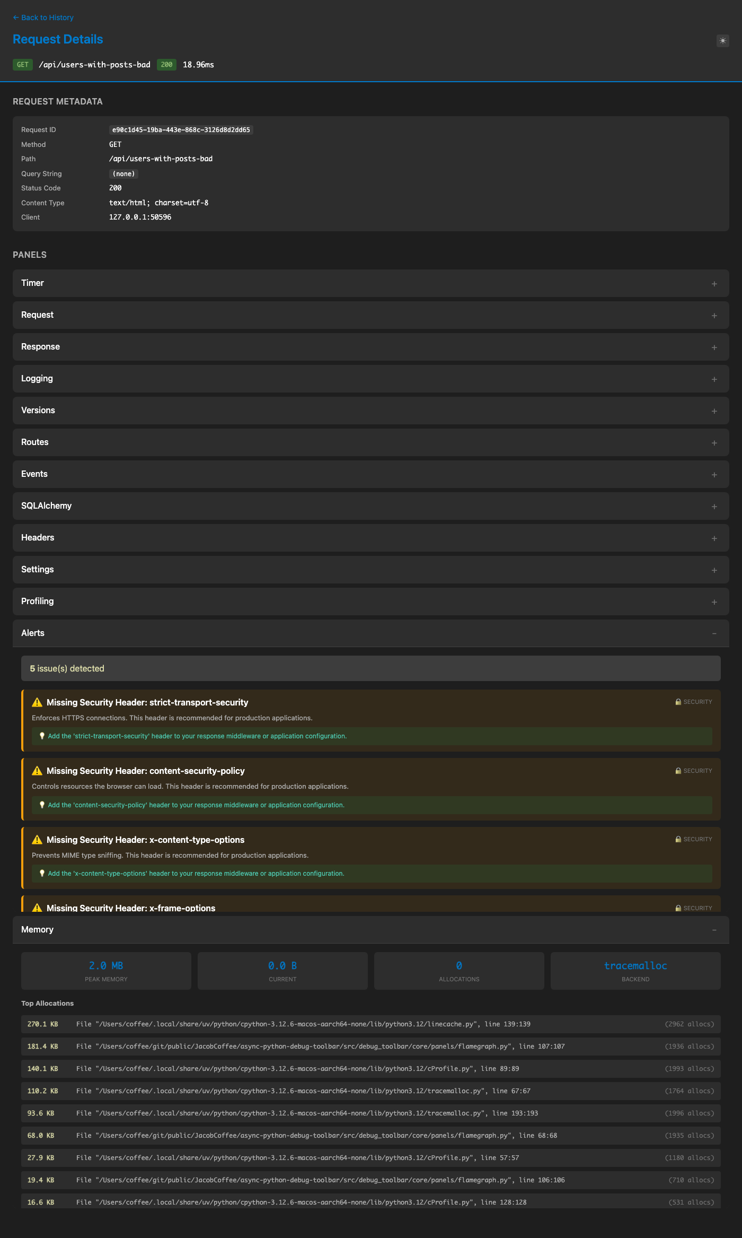Viewport: 742px width, 1238px height.
Task: Click the lightbulb icon in x-content-type-options suggestion
Action: pyautogui.click(x=42, y=874)
